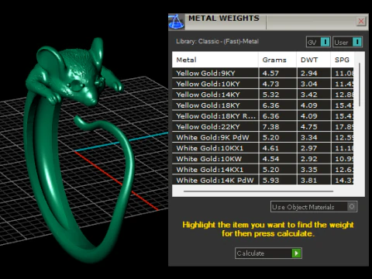Click the Calculate button
This screenshot has width=372, height=279.
[268, 253]
